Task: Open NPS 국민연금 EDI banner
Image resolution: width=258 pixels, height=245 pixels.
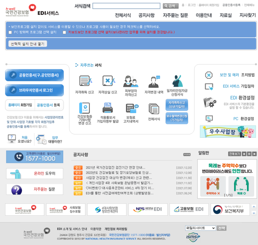Action: coord(148,209)
